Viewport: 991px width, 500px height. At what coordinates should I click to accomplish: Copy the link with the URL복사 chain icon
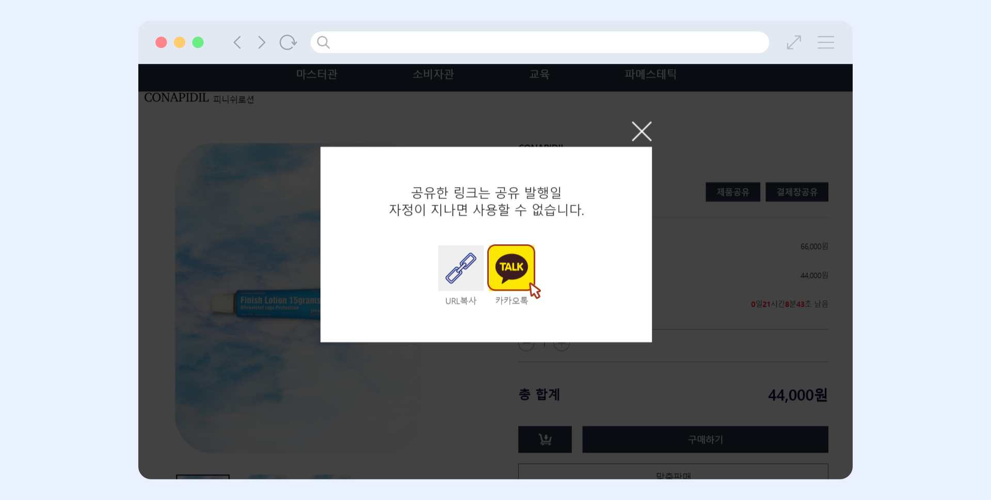(461, 268)
